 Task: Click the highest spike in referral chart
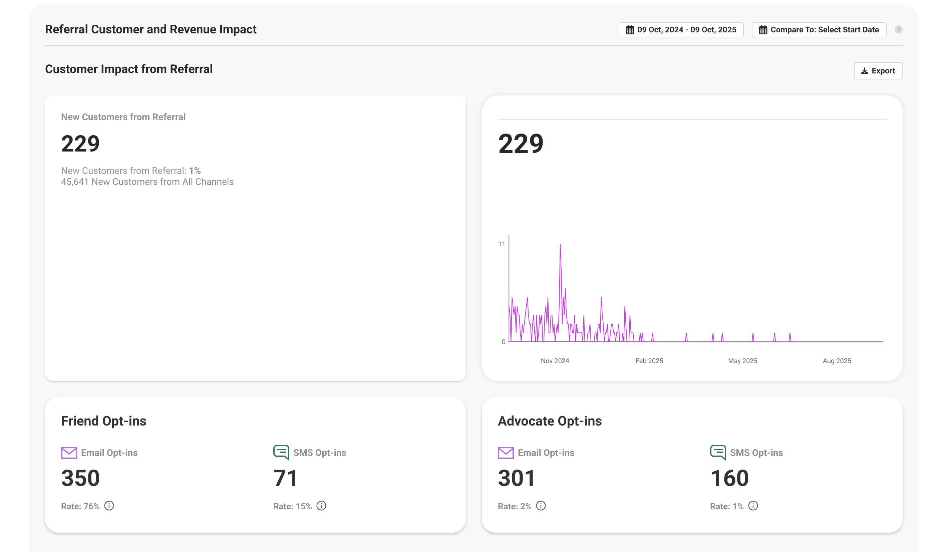560,245
